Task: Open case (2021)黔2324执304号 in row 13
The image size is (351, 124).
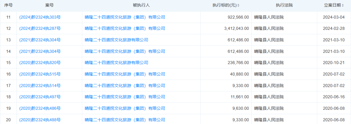Action: pos(40,40)
